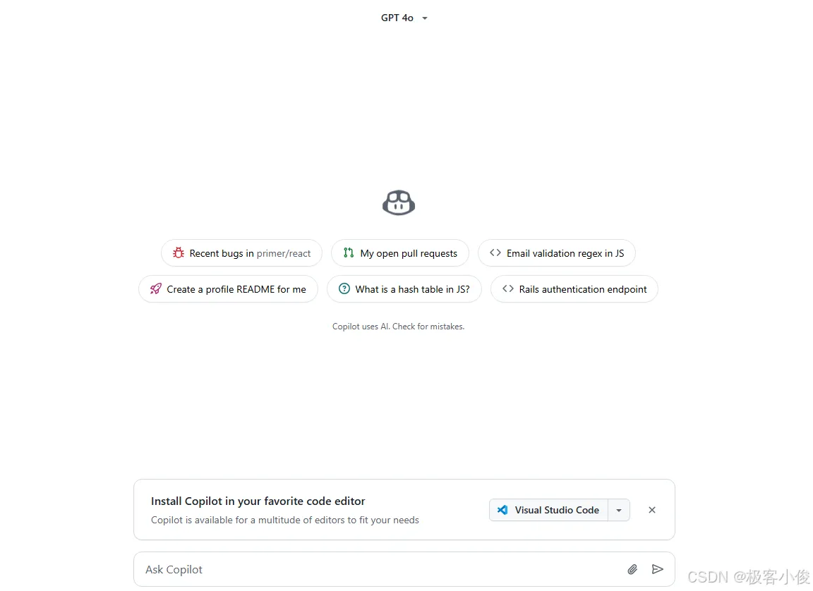Select What is a hash table in JS?
Viewport: 813px width, 591px height.
(x=404, y=288)
